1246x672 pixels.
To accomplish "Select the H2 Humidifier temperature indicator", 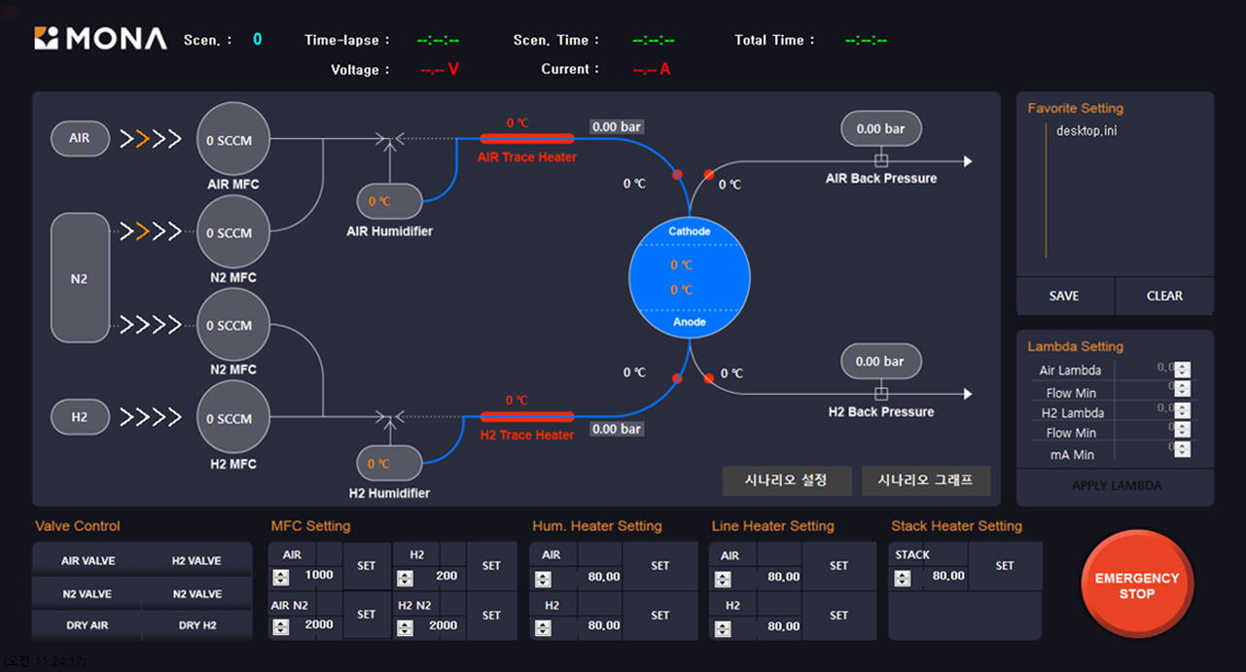I will coord(389,464).
